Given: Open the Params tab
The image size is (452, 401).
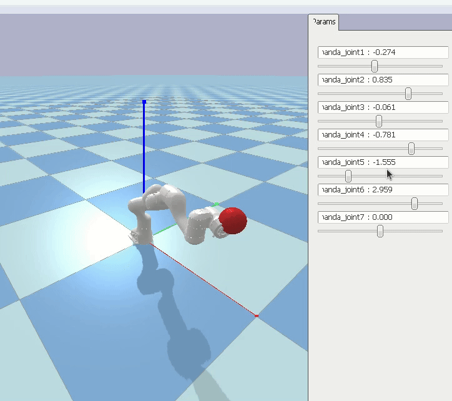Looking at the screenshot, I should (x=323, y=22).
